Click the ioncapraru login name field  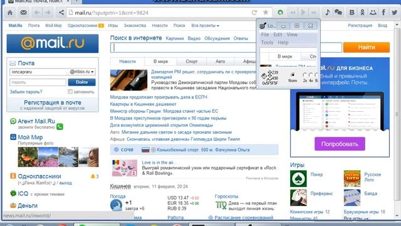[x=38, y=72]
